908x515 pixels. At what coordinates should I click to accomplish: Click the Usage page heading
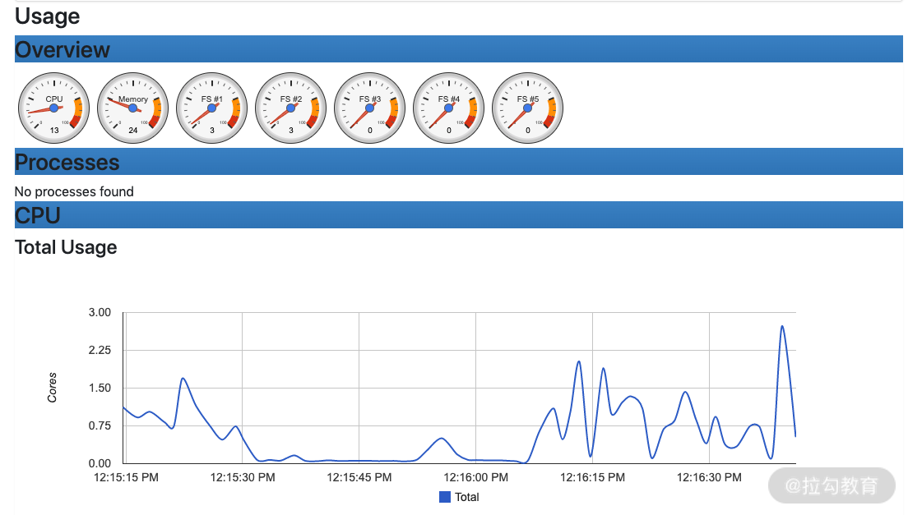coord(48,16)
